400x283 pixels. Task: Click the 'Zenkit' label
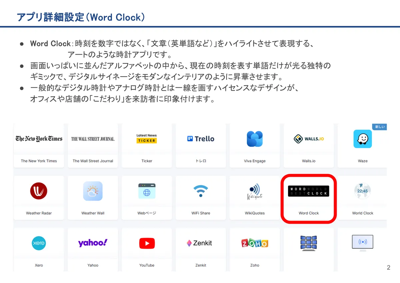point(201,266)
